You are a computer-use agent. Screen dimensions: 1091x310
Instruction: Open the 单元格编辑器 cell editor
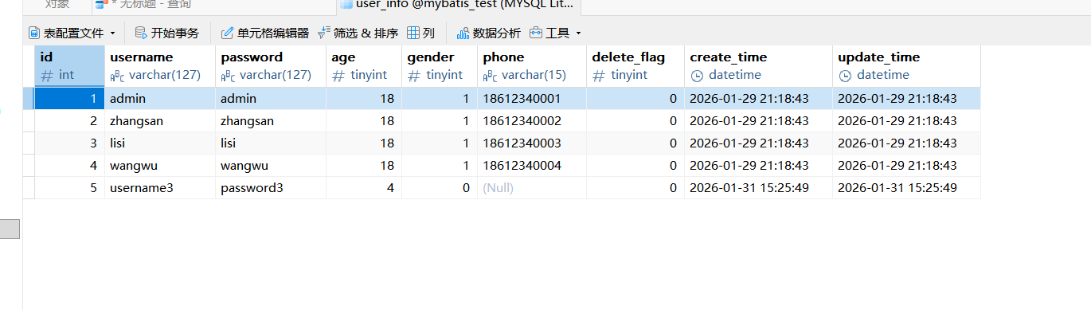[x=265, y=33]
